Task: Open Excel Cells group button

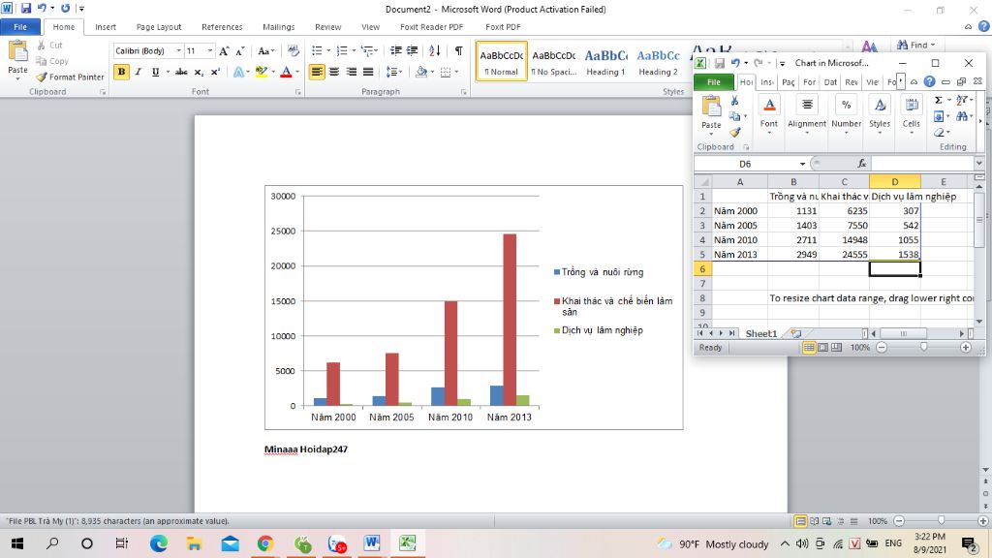Action: pyautogui.click(x=911, y=112)
